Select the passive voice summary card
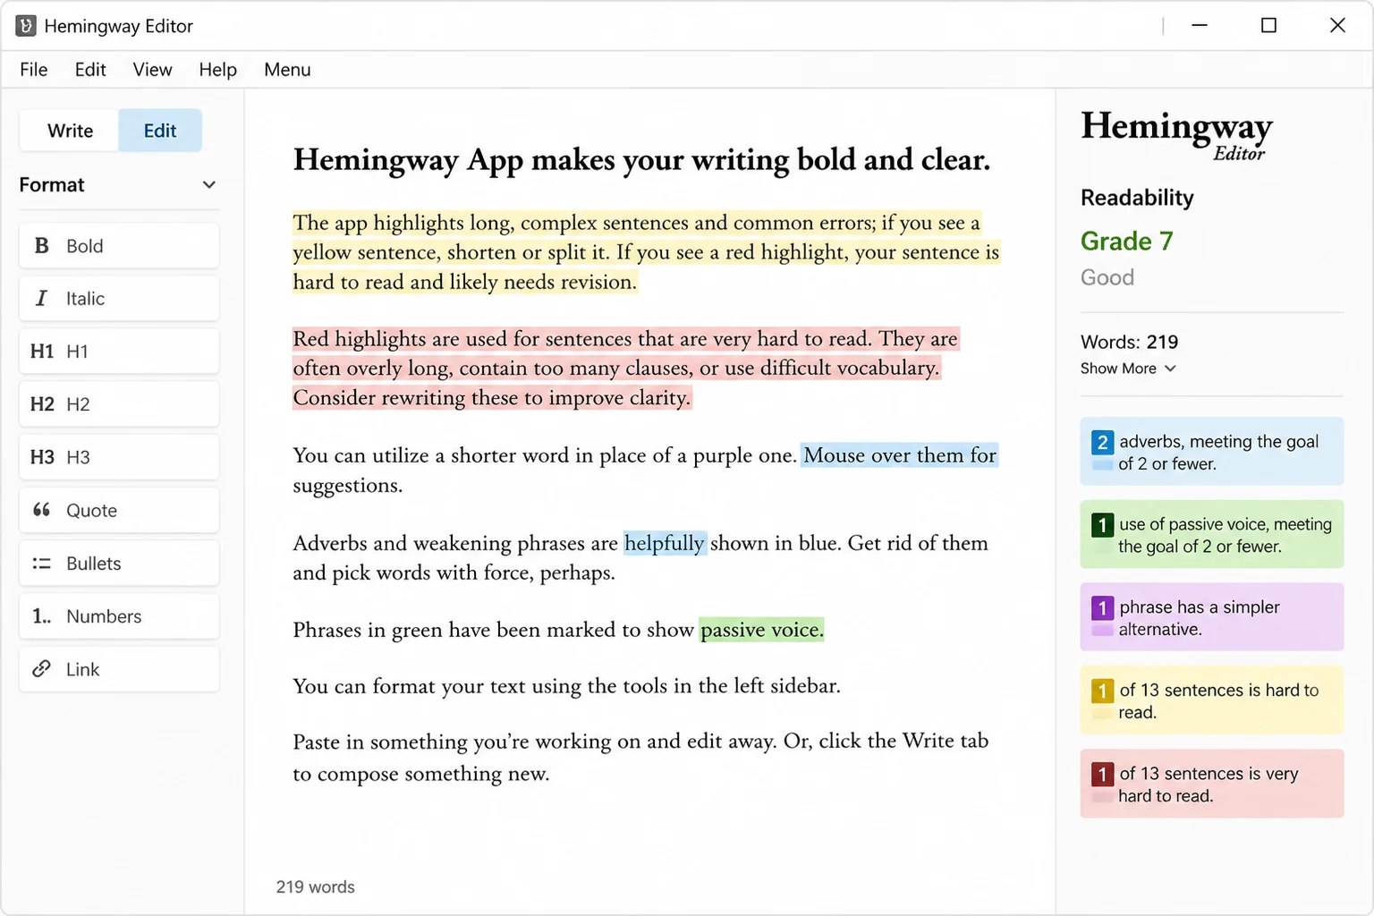Image resolution: width=1374 pixels, height=916 pixels. 1211,534
